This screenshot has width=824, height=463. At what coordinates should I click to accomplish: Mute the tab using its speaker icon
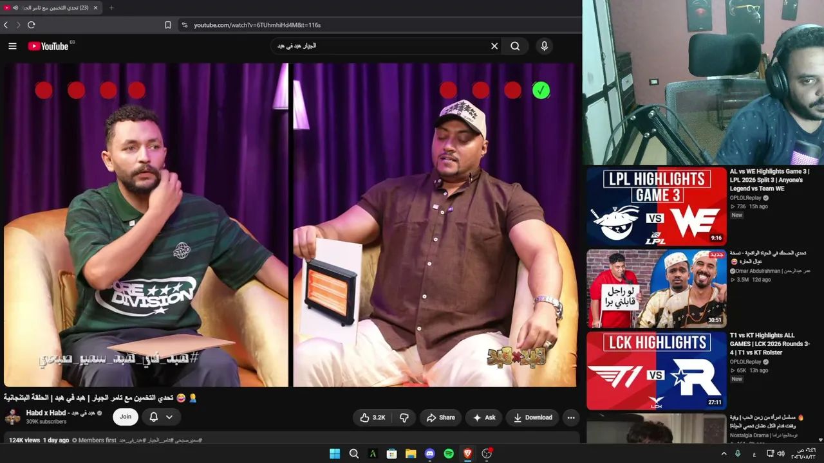point(15,8)
